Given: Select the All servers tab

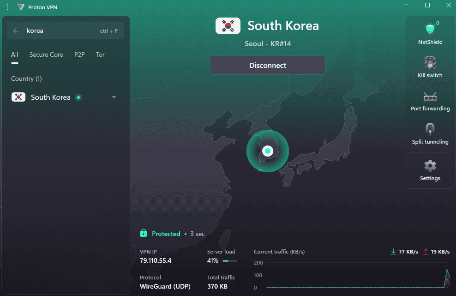Looking at the screenshot, I should click(x=15, y=54).
